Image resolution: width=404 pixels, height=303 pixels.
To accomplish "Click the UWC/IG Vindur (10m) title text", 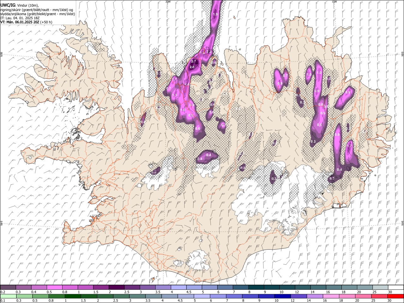I will coord(19,5).
